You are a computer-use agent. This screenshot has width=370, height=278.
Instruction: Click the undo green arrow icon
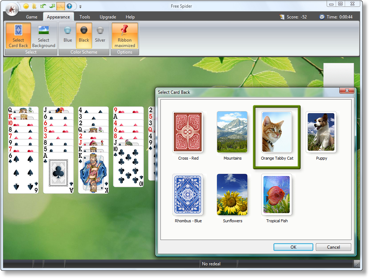(43, 6)
